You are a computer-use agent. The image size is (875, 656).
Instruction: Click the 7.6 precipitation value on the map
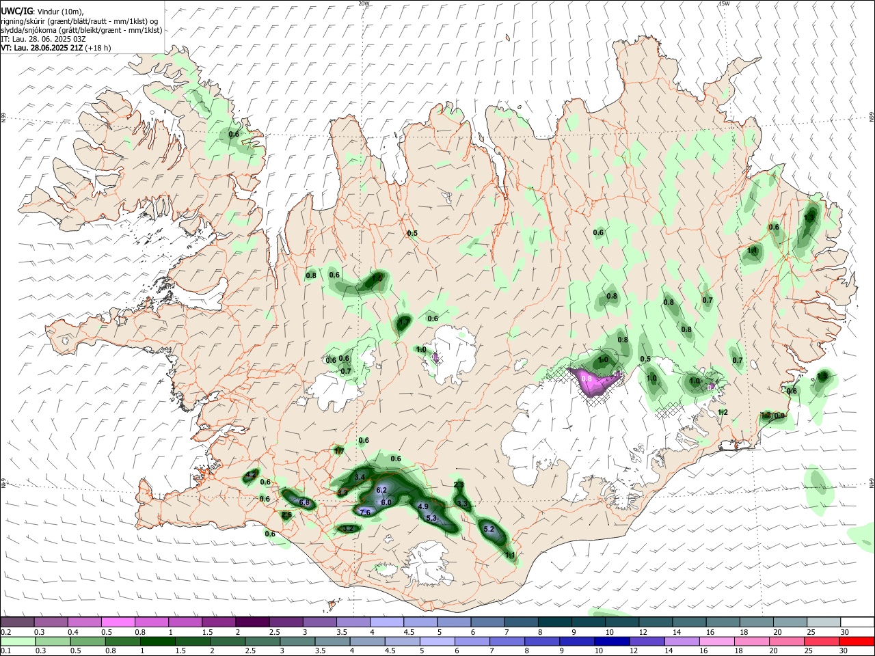pyautogui.click(x=365, y=512)
